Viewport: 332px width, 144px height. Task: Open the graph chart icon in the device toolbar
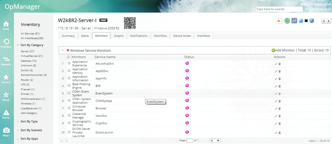pos(294,21)
